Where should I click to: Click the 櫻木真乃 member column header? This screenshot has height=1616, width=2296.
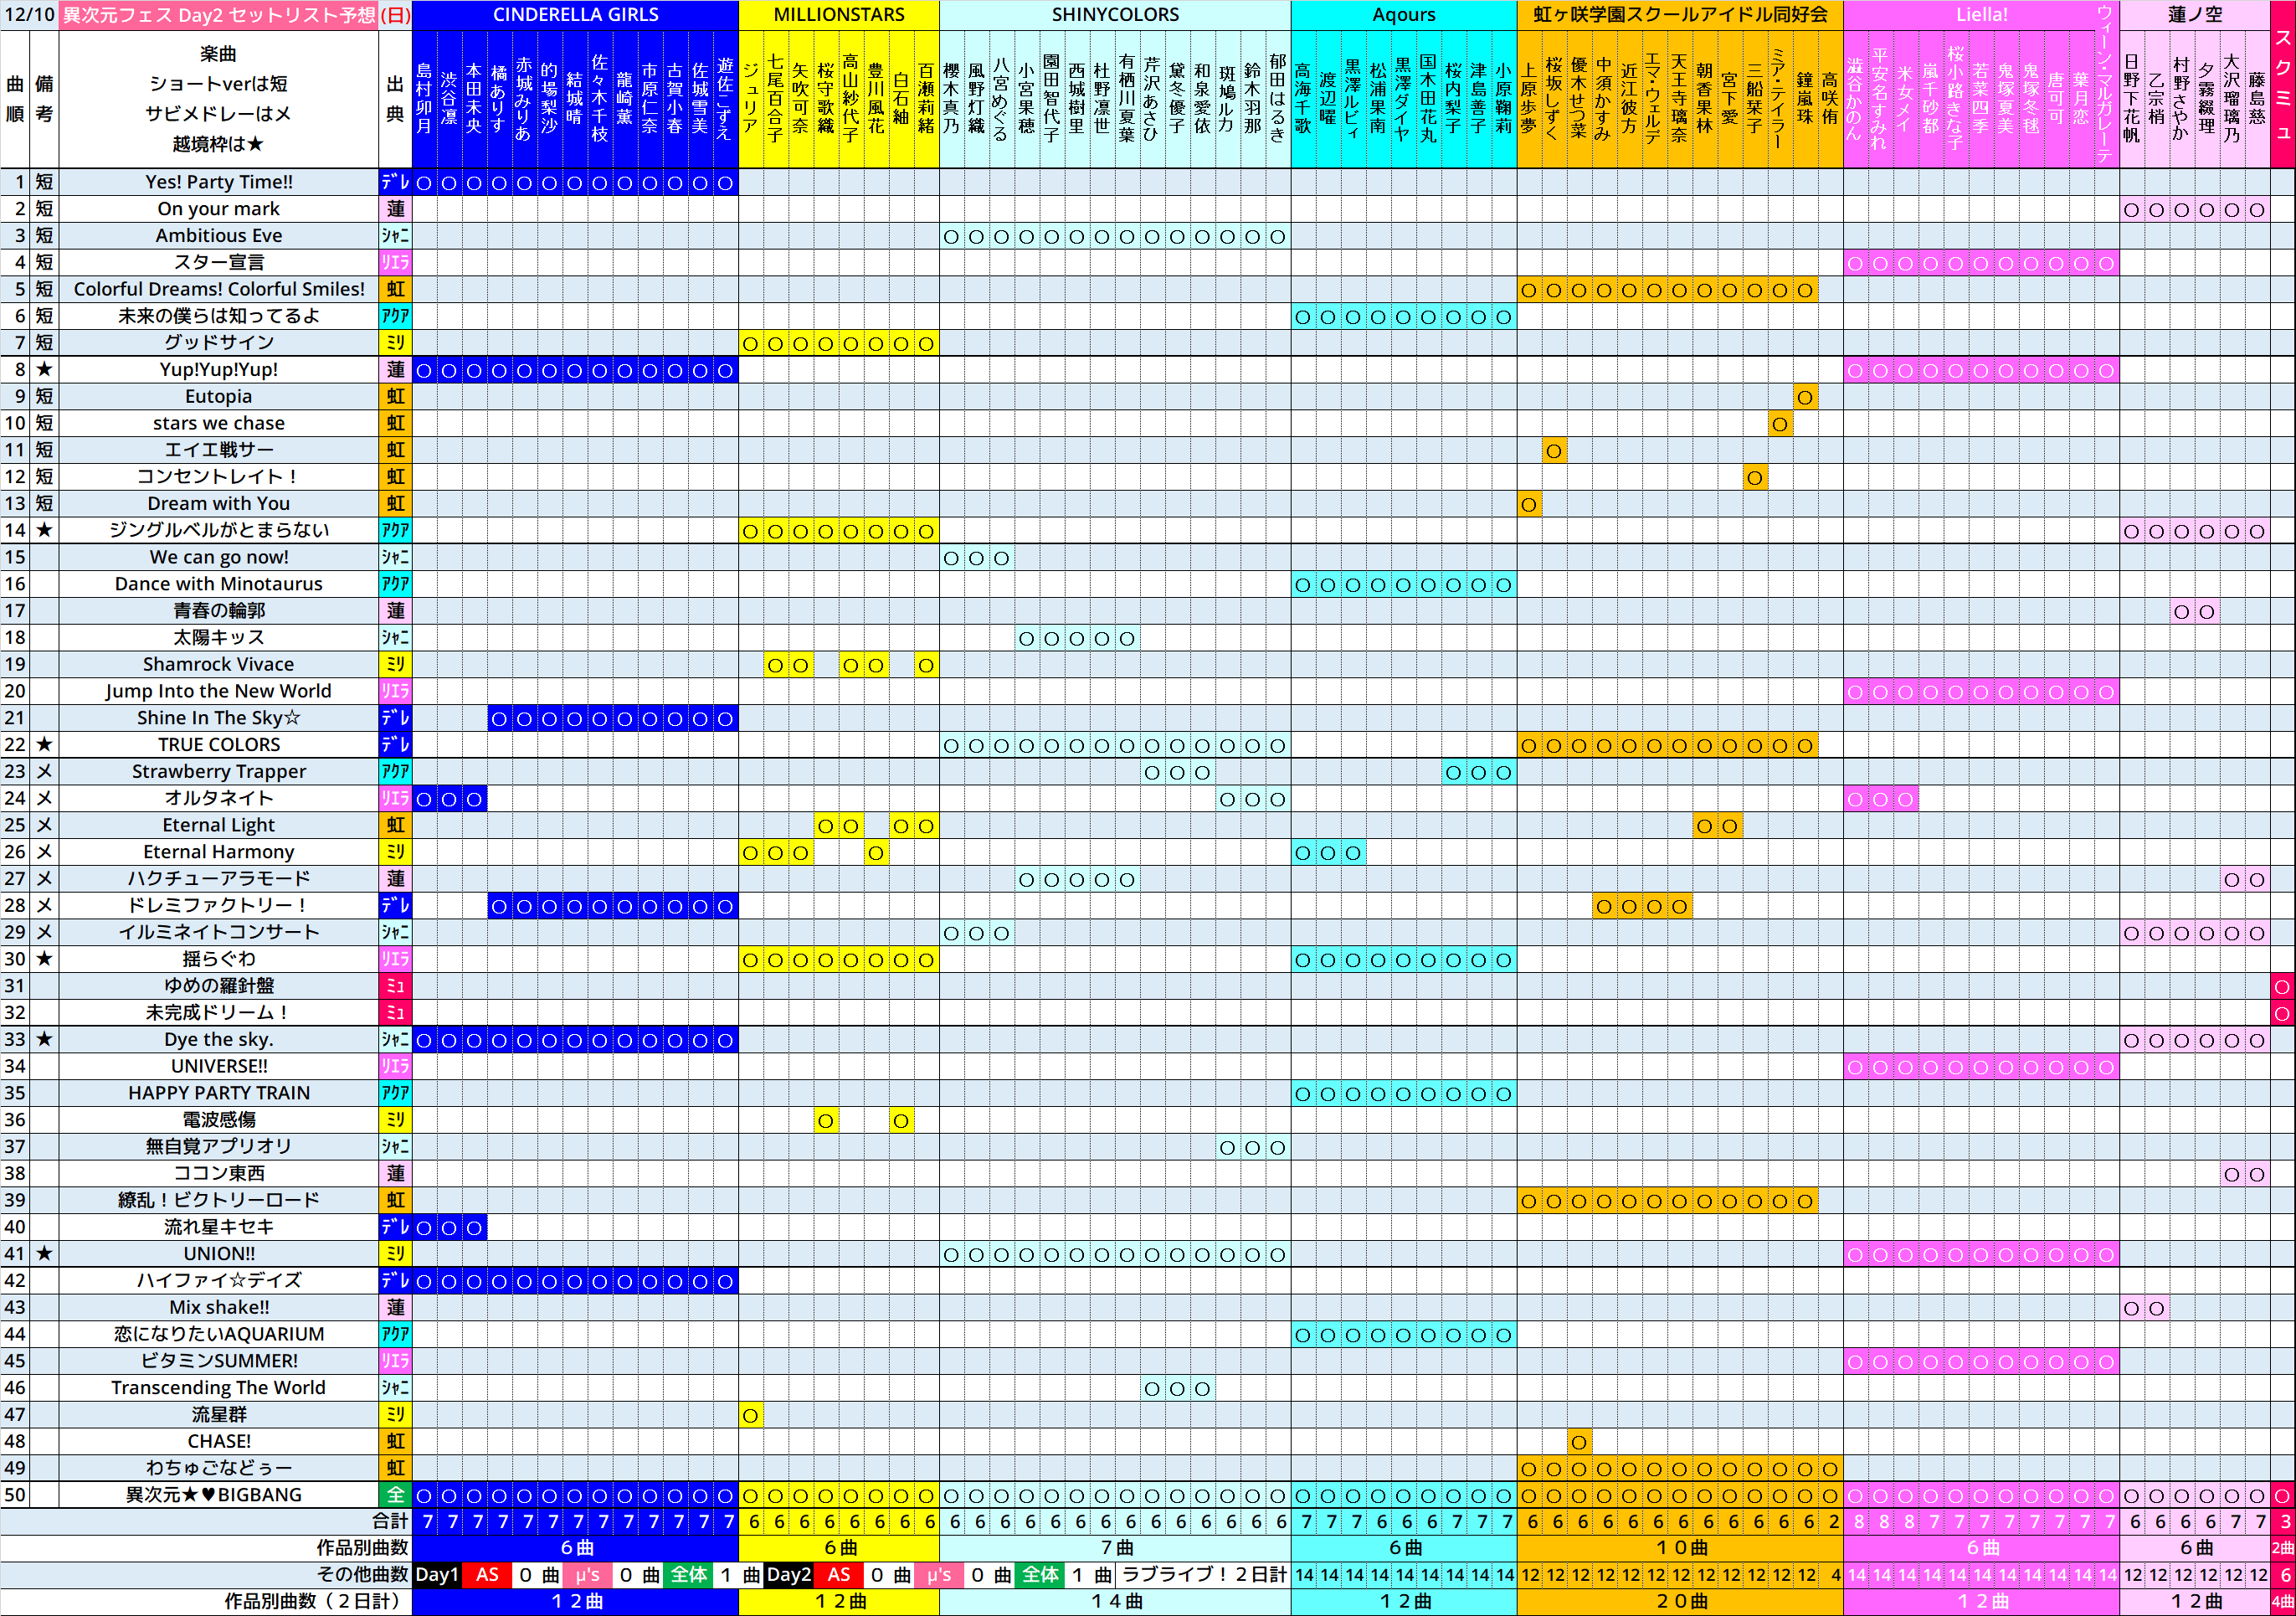pos(952,99)
